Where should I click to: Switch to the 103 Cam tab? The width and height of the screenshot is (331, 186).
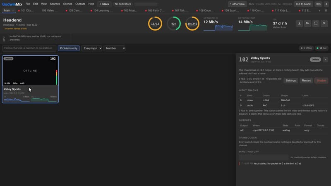74,11
